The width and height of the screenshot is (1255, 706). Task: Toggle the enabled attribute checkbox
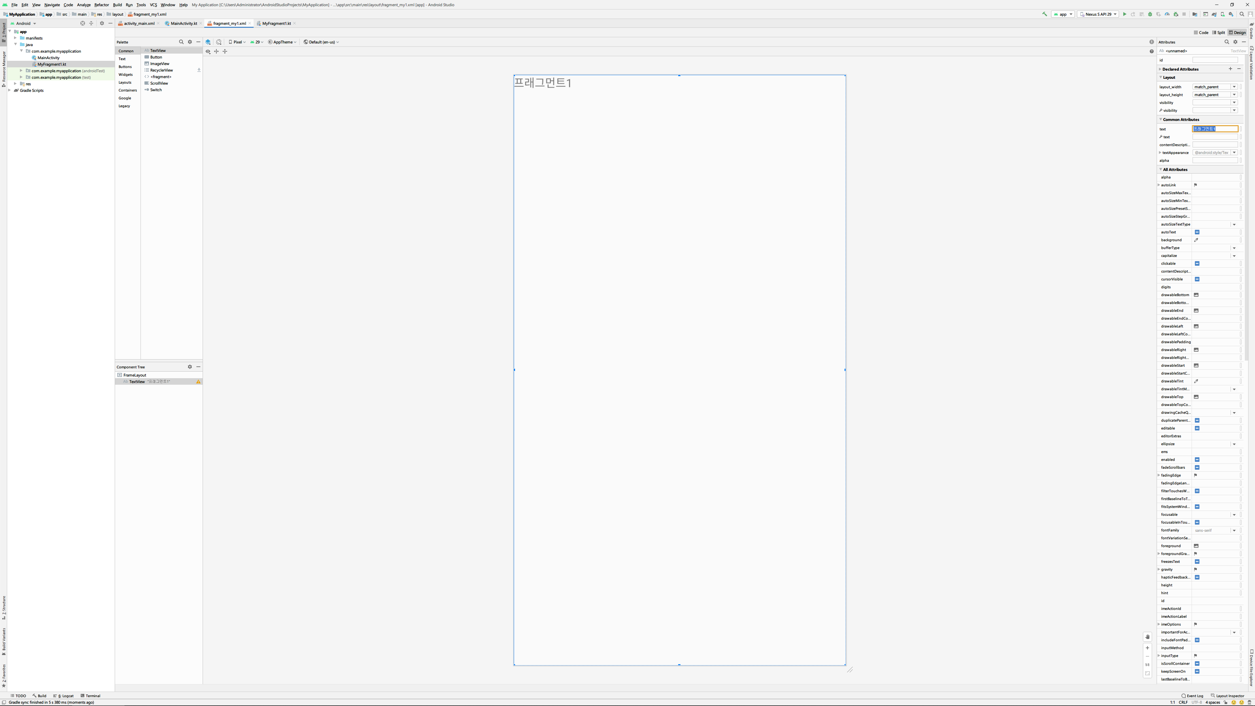[1196, 460]
